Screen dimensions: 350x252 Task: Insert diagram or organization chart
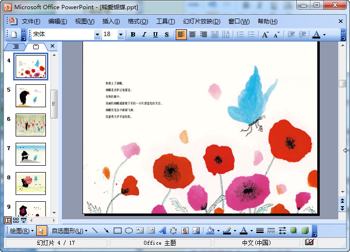(173, 231)
